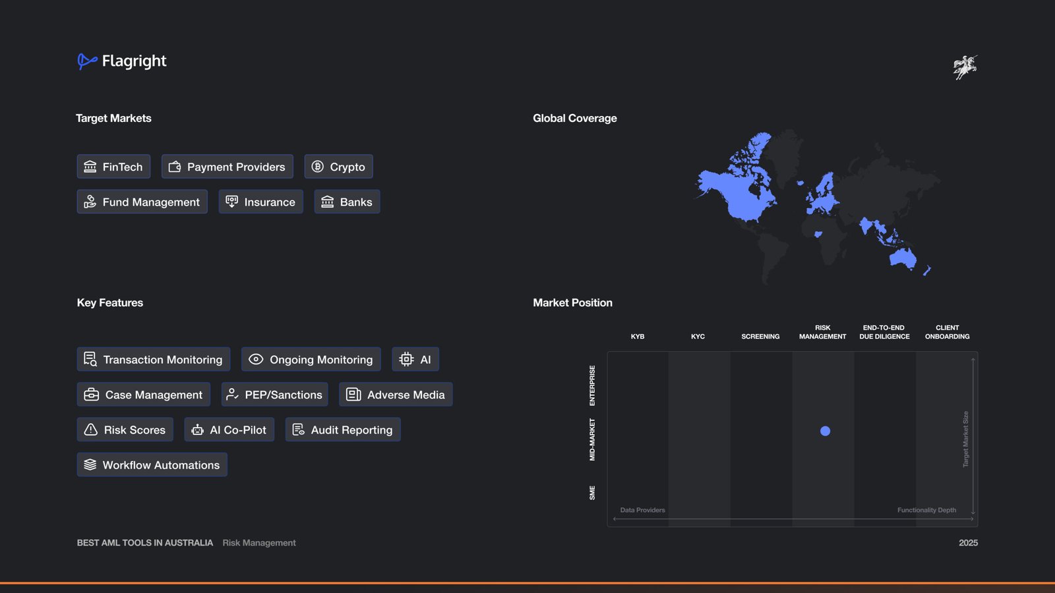The image size is (1055, 593).
Task: Select the Insurance label text
Action: pyautogui.click(x=270, y=202)
